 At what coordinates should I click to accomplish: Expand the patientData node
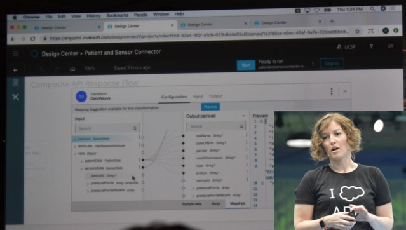[x=81, y=161]
